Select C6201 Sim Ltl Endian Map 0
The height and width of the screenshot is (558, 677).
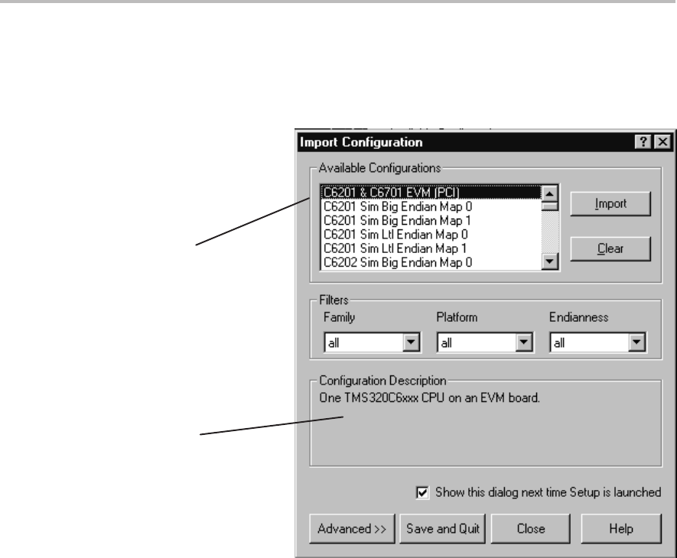[431, 235]
